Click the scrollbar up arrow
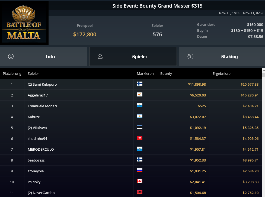Viewport: 265px width, 197px height. click(264, 70)
